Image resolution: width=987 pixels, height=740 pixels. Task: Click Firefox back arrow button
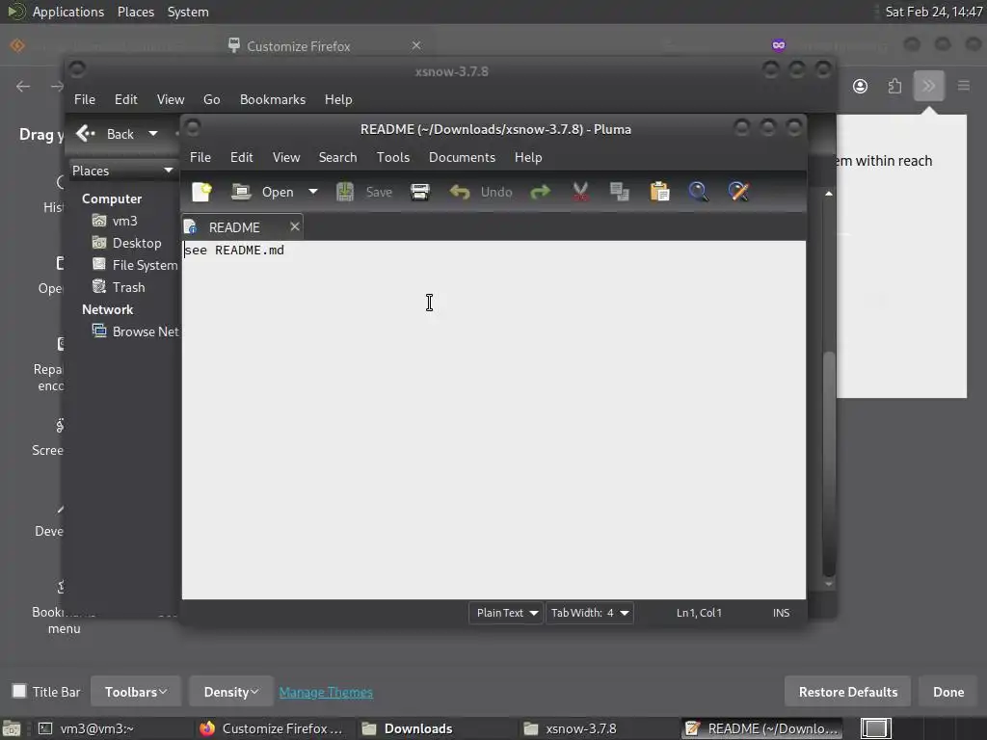23,86
